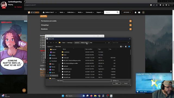Viewport: 174px width, 98px height.
Task: Go back in the file dialog
Action: coord(48,43)
